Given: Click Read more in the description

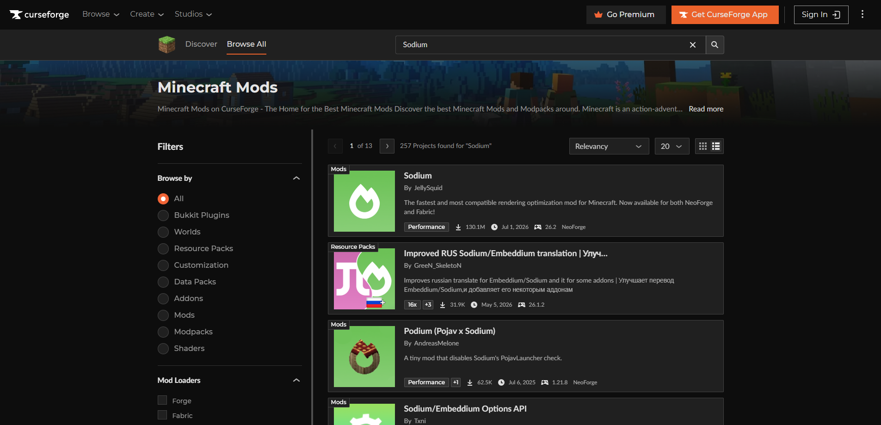Looking at the screenshot, I should click(x=706, y=109).
